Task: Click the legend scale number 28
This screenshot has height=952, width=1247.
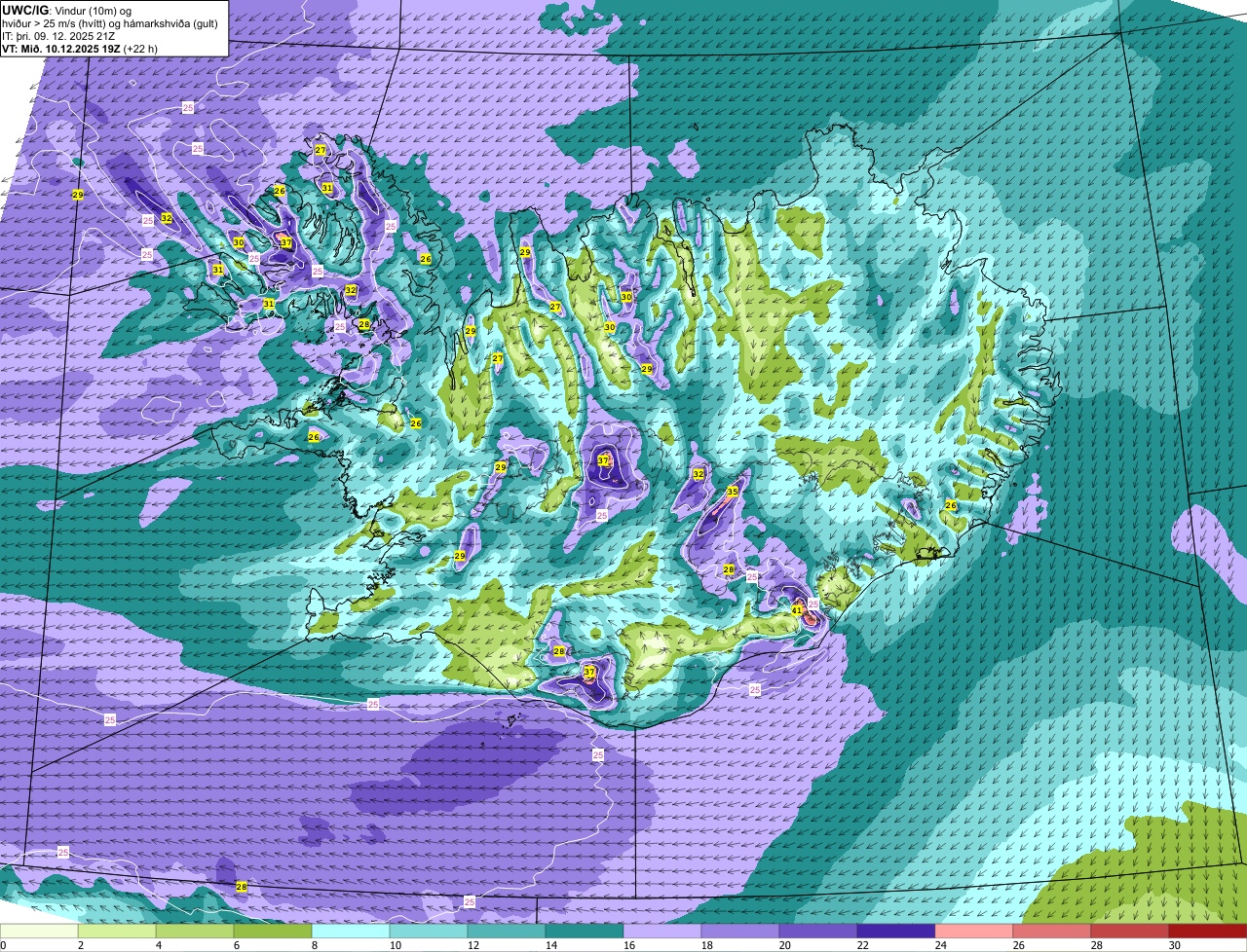Action: point(1097,945)
